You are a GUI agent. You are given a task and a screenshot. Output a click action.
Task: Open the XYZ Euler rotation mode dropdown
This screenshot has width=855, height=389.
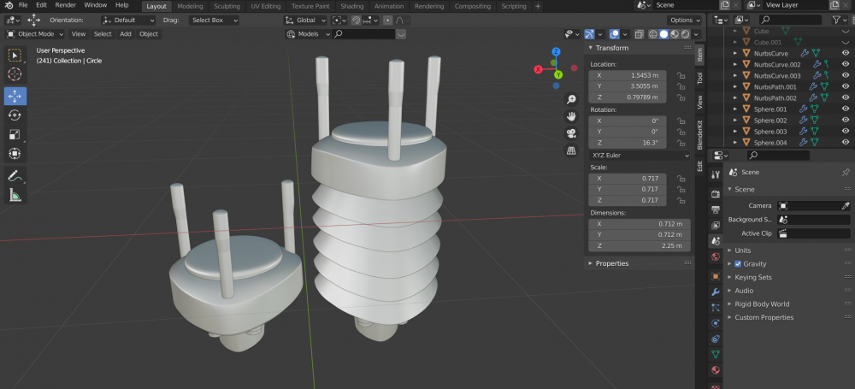coord(640,156)
